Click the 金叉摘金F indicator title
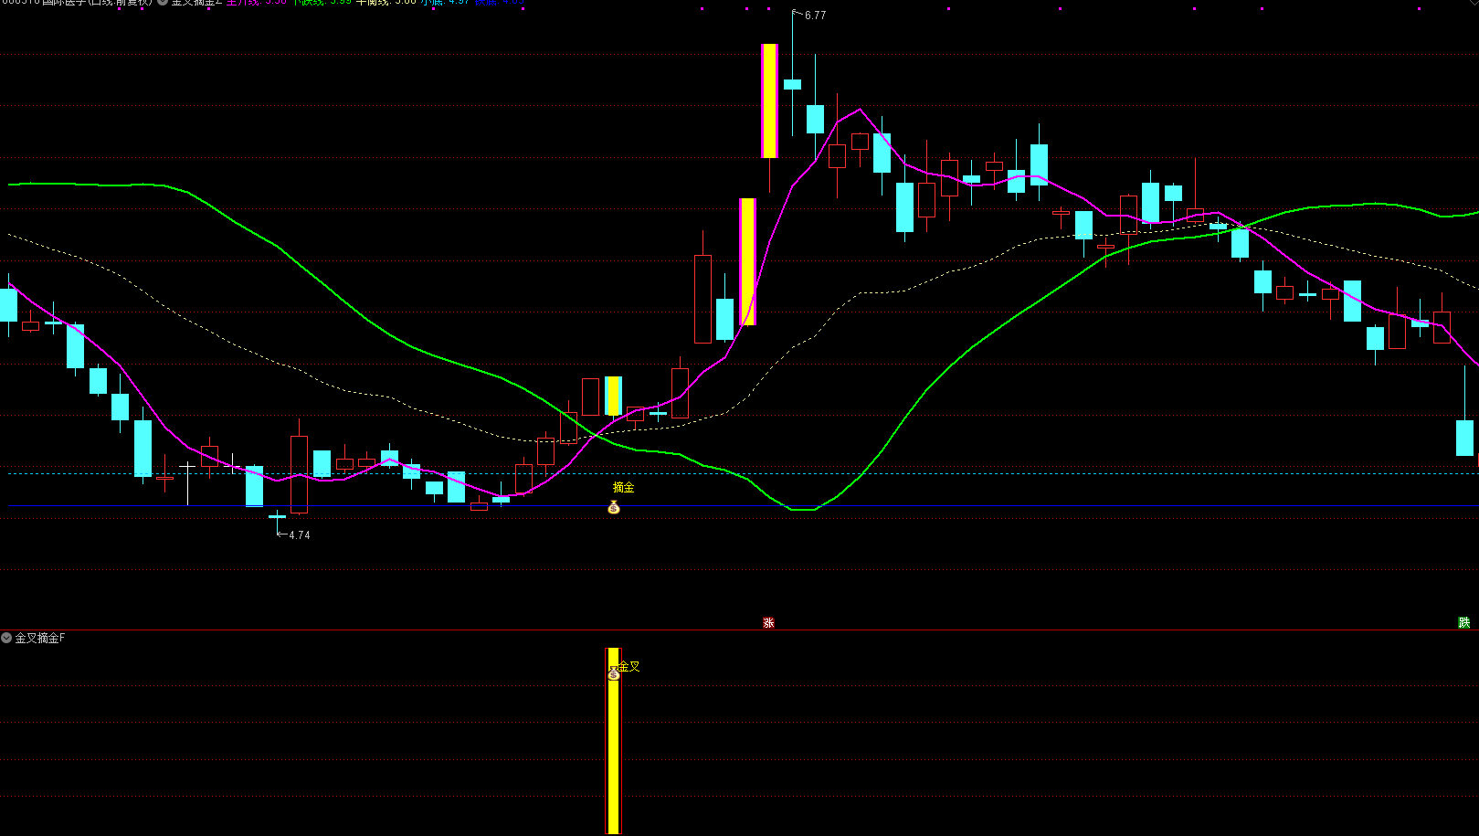 tap(40, 638)
